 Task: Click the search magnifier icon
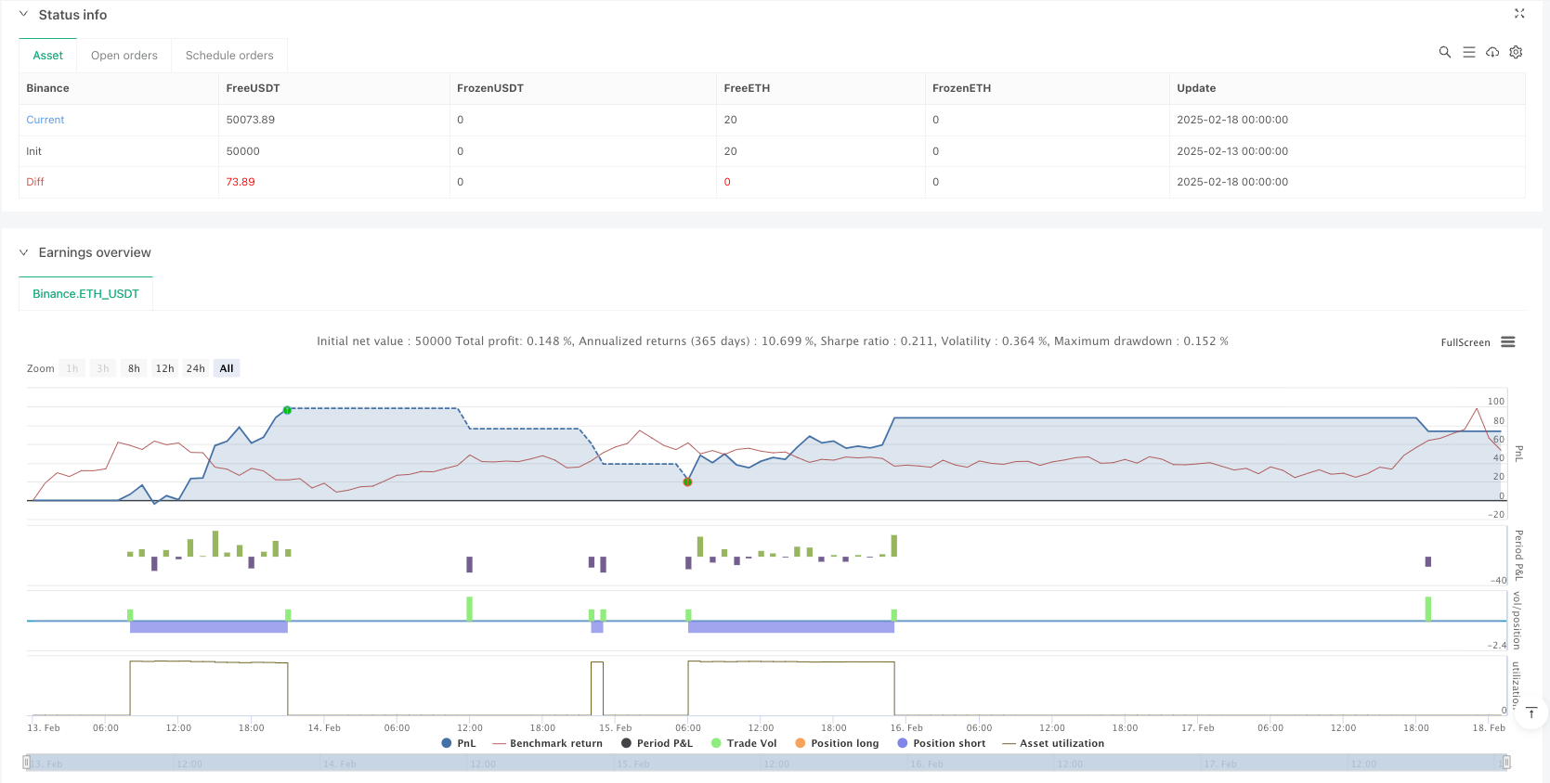(1444, 53)
